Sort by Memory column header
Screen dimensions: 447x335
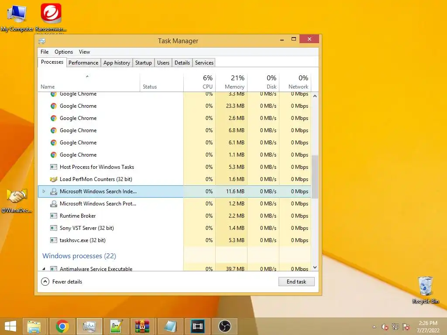pyautogui.click(x=231, y=82)
